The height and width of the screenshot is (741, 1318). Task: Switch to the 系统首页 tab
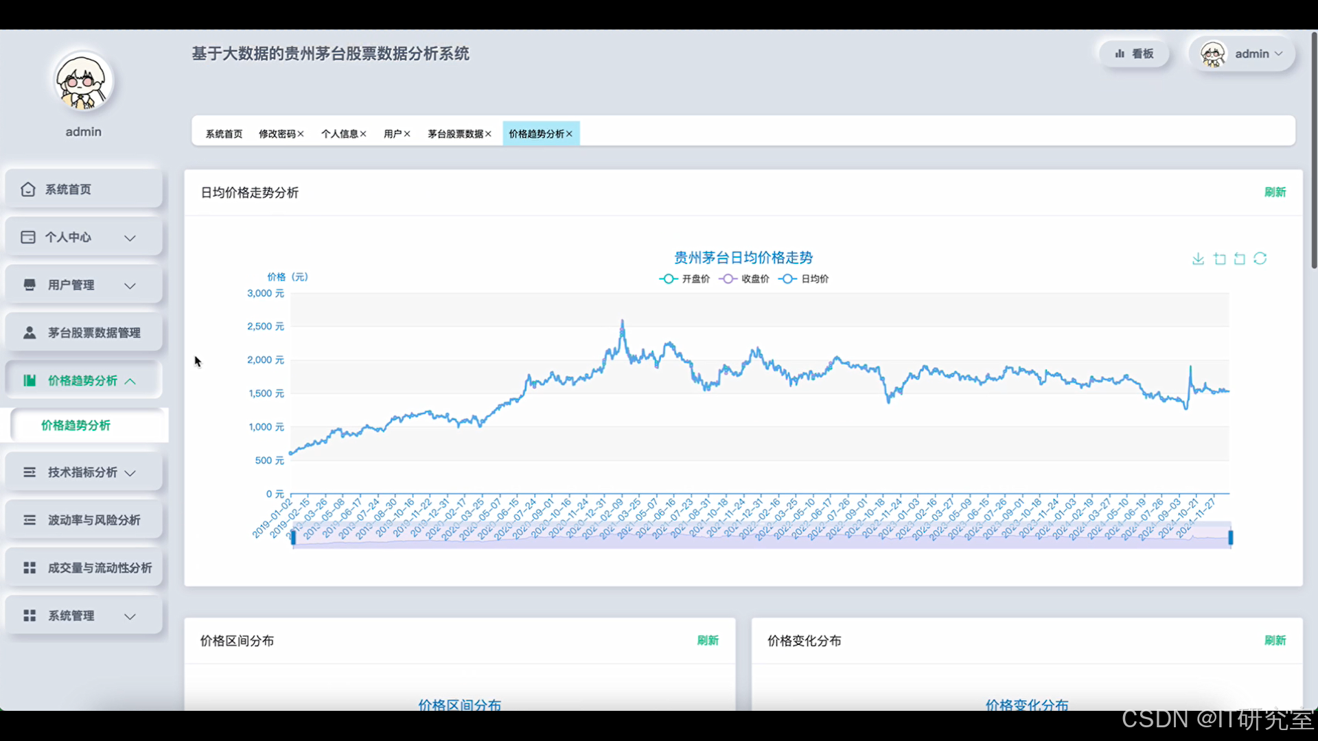point(224,134)
